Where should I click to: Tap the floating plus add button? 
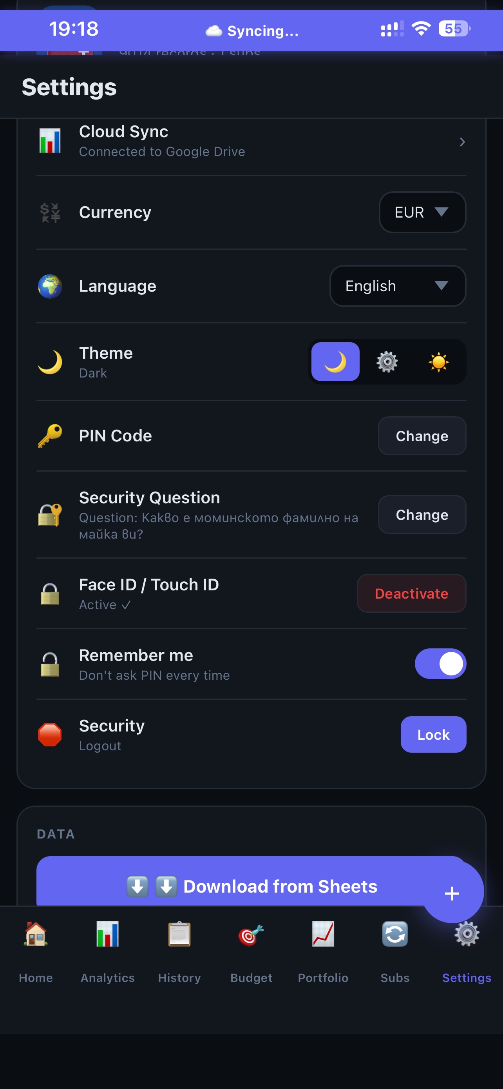(452, 893)
